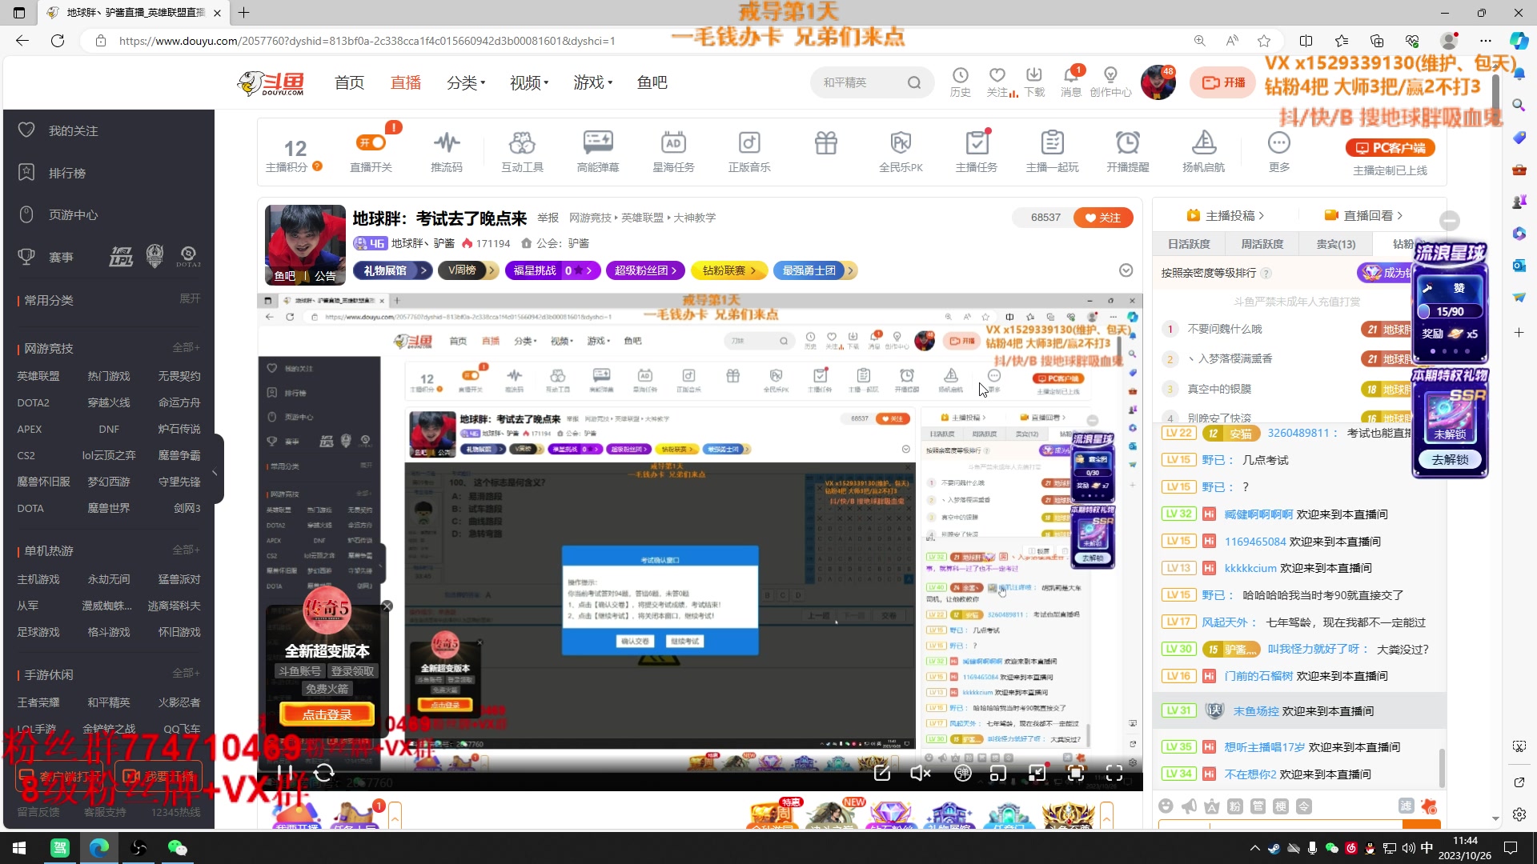Expand the 视频 dropdown menu
Image resolution: width=1537 pixels, height=864 pixels.
coord(529,82)
